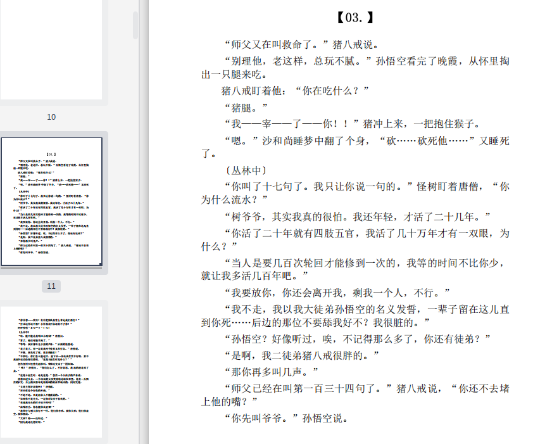Viewport: 552px width, 444px height.
Task: Click the line starting with "我要放你，你还会离开我"
Action: (337, 293)
